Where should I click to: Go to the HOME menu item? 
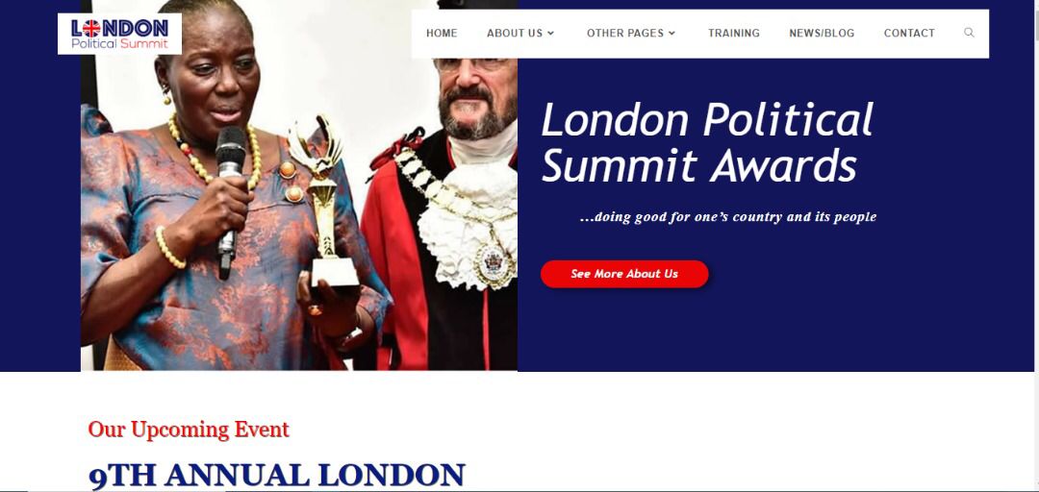click(x=442, y=33)
